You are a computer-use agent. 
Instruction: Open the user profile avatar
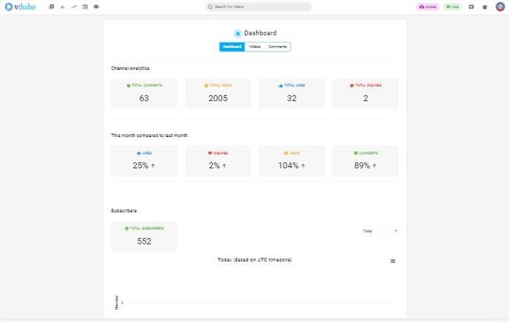pyautogui.click(x=500, y=6)
